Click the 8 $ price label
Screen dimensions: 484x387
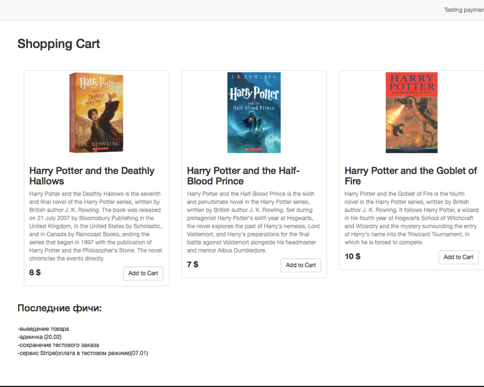(35, 272)
